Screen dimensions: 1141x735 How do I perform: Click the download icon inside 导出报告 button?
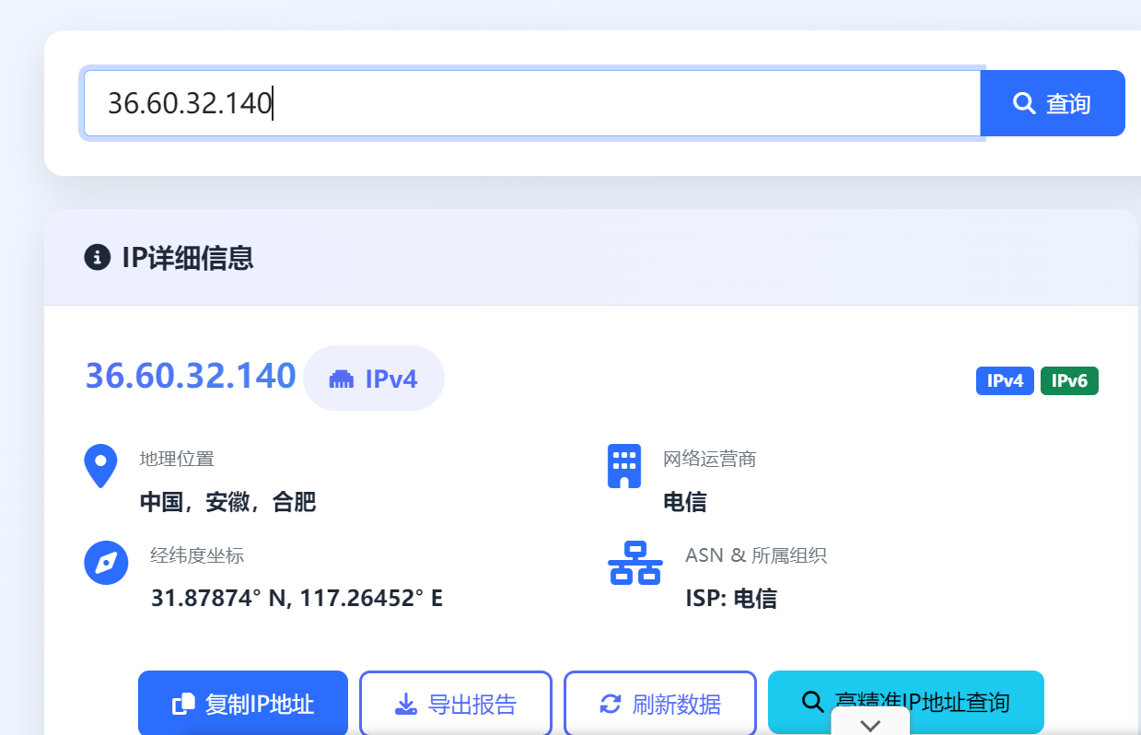click(405, 702)
